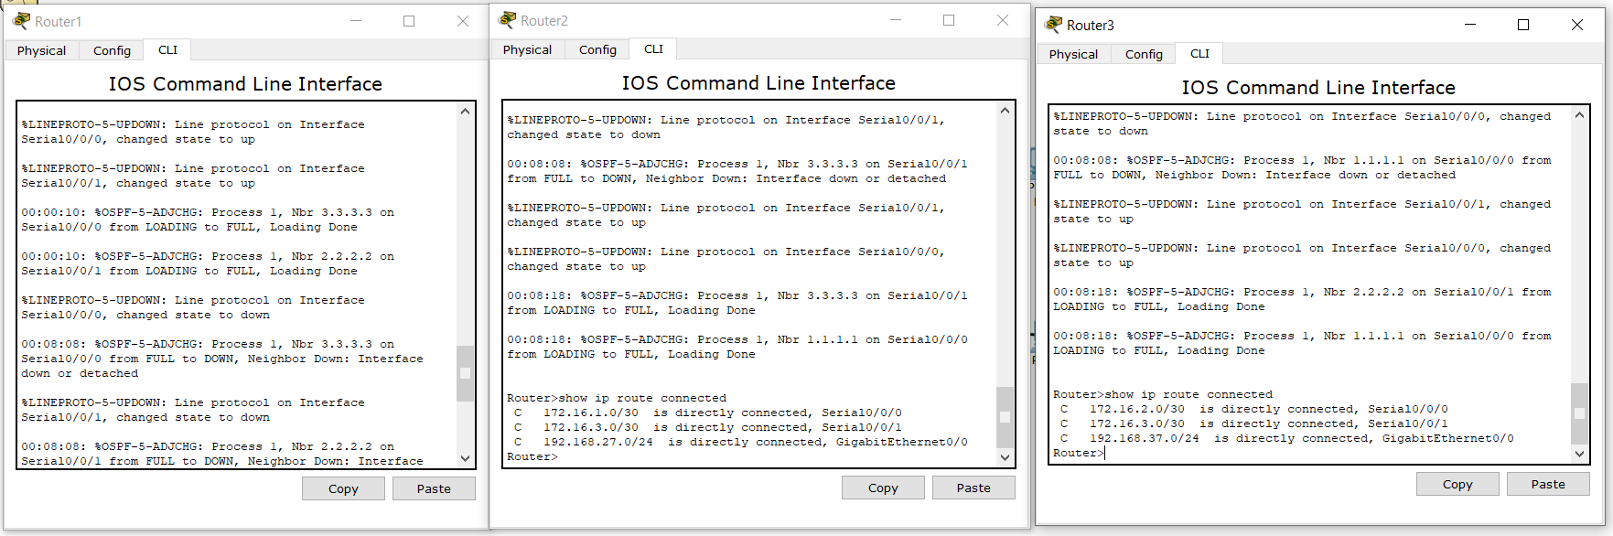Click the 172.16.2.0/30 route in Router3

pyautogui.click(x=1254, y=409)
